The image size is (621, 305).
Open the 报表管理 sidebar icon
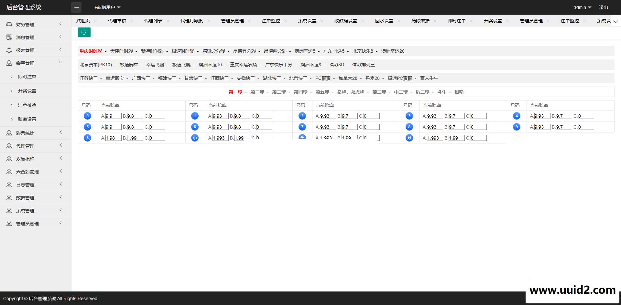pos(9,50)
